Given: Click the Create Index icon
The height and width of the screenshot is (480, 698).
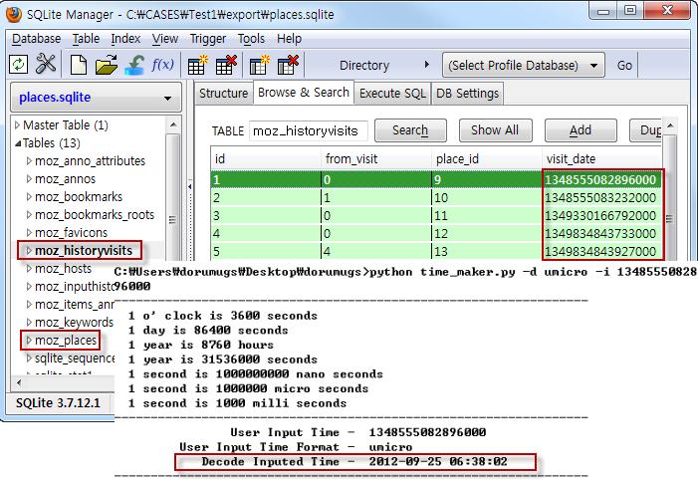Looking at the screenshot, I should pos(259,65).
